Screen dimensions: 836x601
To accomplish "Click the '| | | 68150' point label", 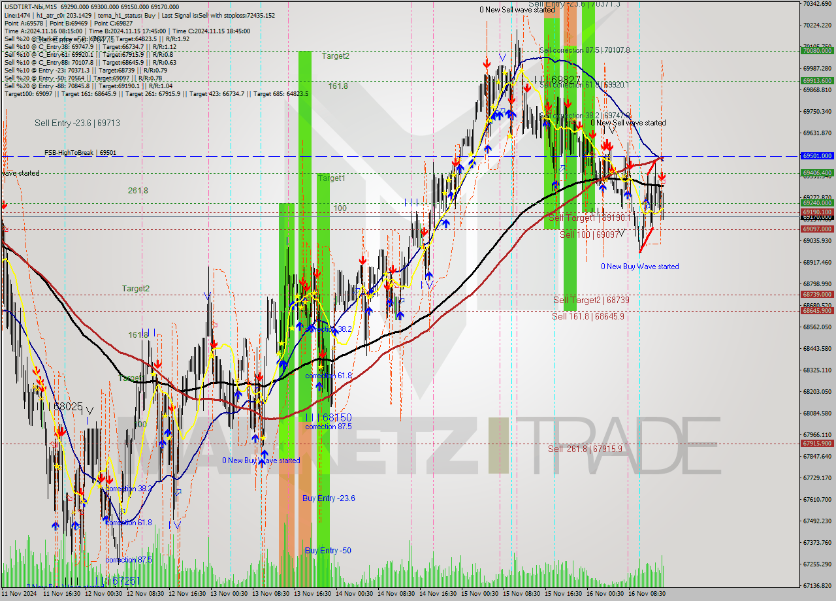I will (x=329, y=417).
